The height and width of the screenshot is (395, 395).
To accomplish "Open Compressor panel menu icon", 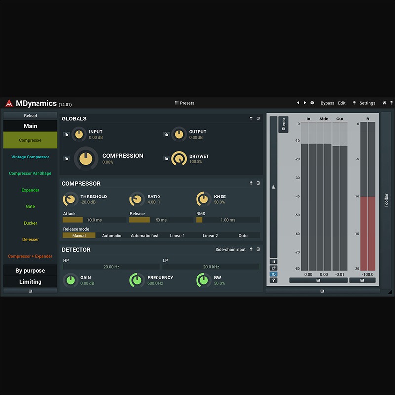I will [258, 183].
